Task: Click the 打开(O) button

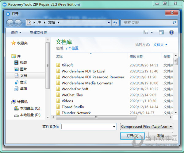Action: [132, 136]
